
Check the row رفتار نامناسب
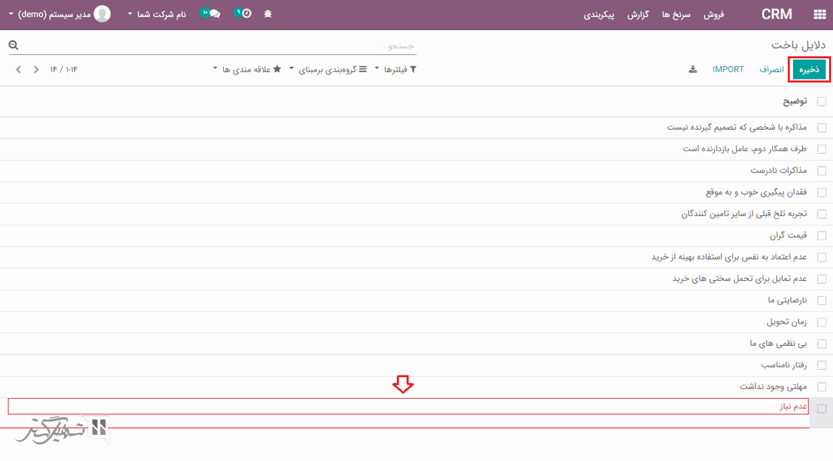coord(822,366)
